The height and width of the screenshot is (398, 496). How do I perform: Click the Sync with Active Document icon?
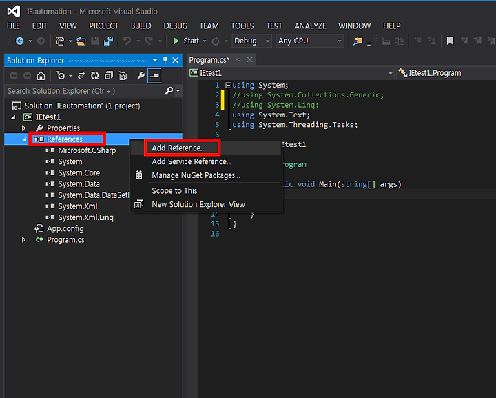click(x=81, y=76)
